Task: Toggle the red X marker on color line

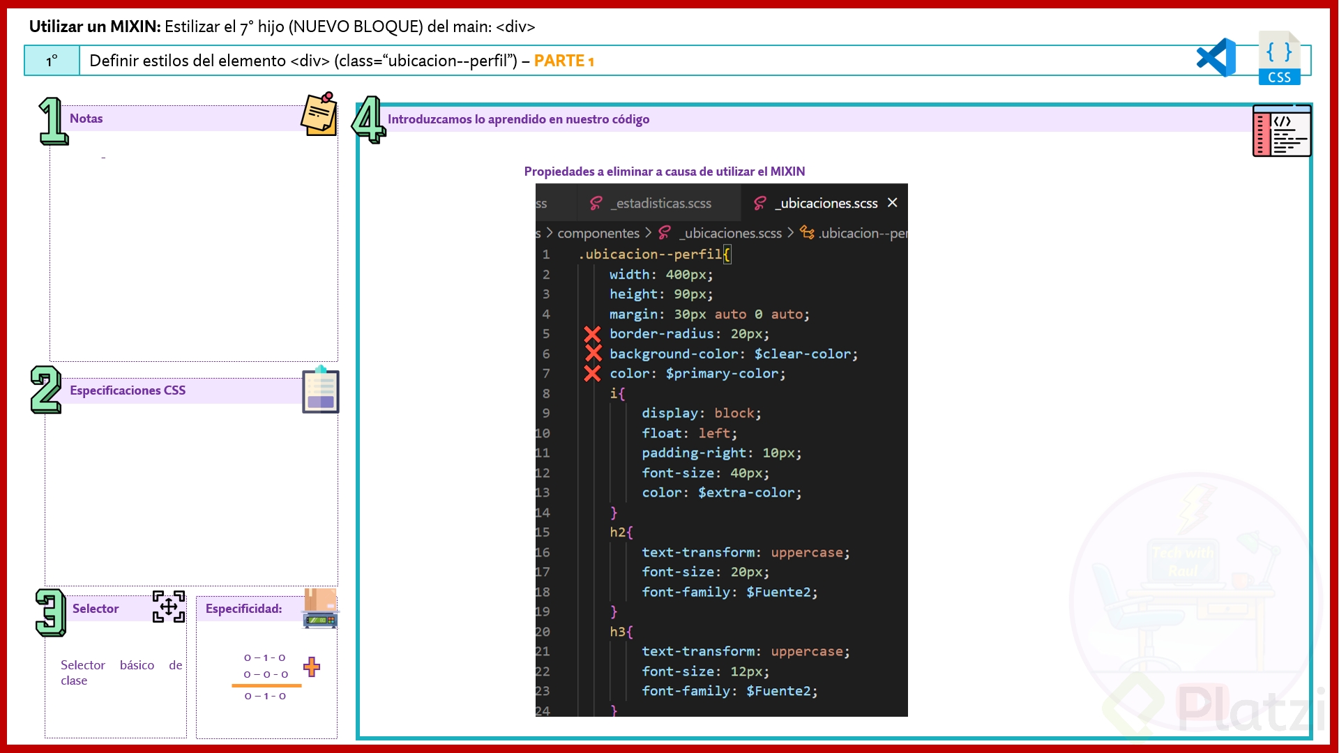Action: click(x=593, y=374)
